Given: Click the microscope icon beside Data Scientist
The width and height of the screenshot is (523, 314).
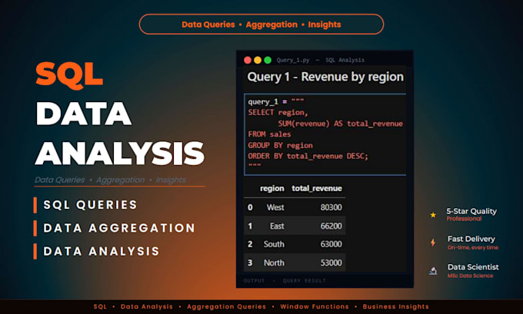Looking at the screenshot, I should 433,271.
